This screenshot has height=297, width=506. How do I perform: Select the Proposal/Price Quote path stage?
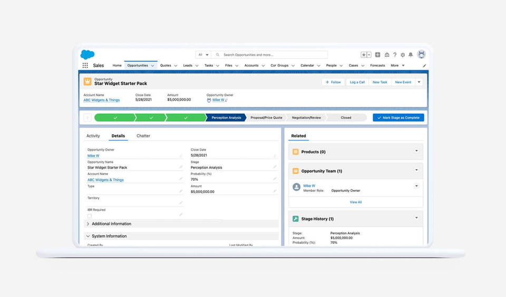266,118
